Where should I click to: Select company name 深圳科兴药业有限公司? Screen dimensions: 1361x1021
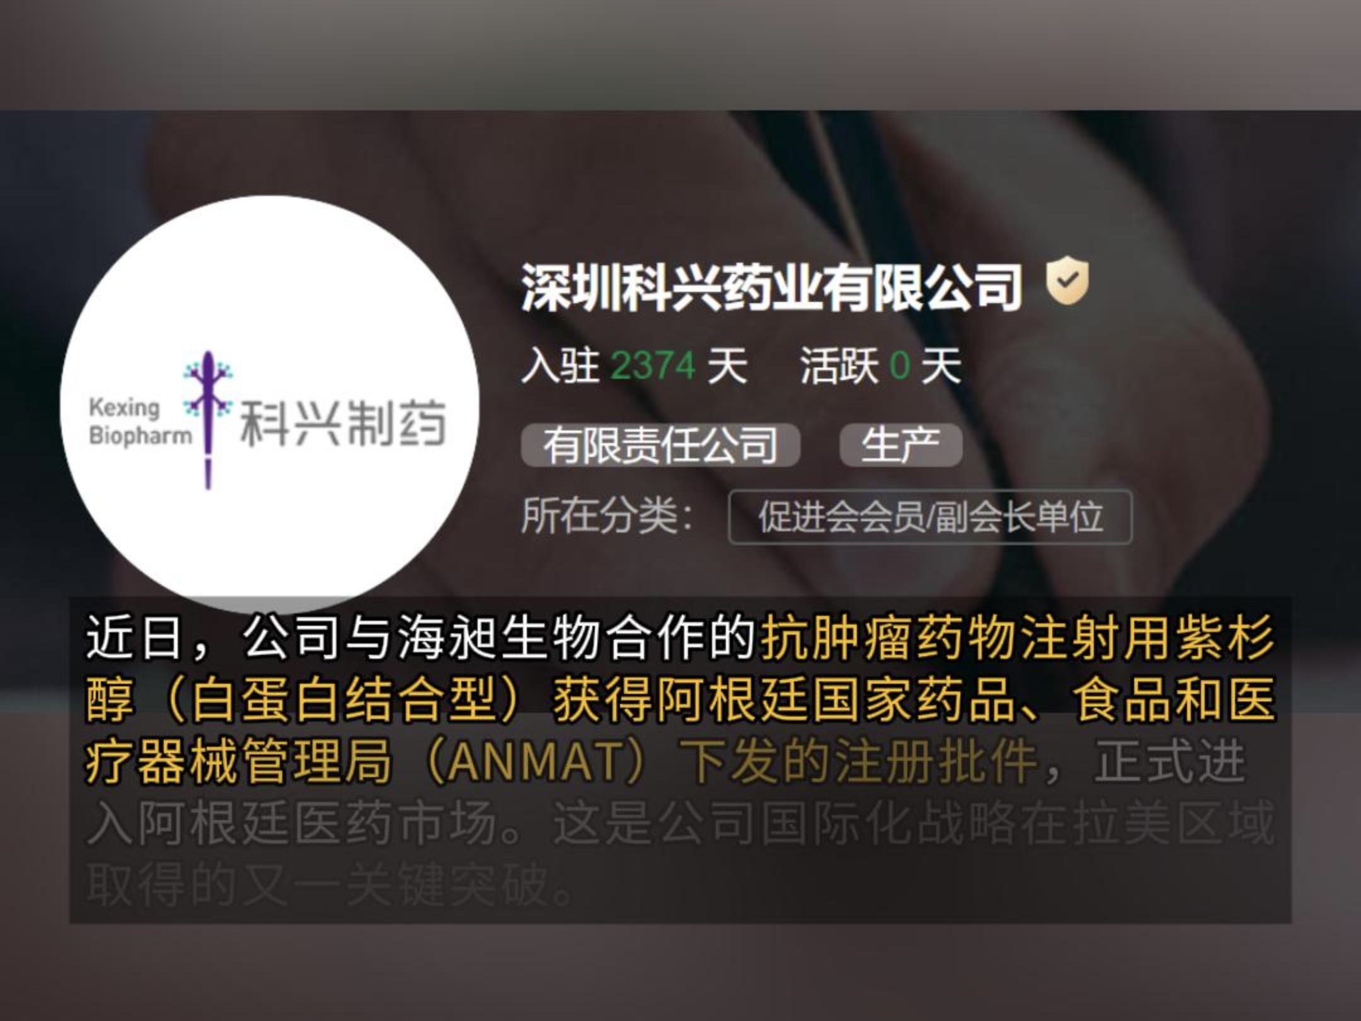coord(771,287)
